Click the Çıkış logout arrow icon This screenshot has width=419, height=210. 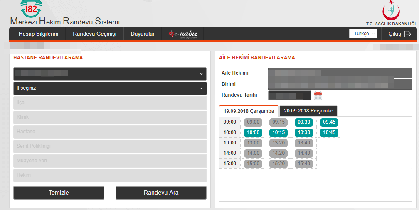click(407, 34)
